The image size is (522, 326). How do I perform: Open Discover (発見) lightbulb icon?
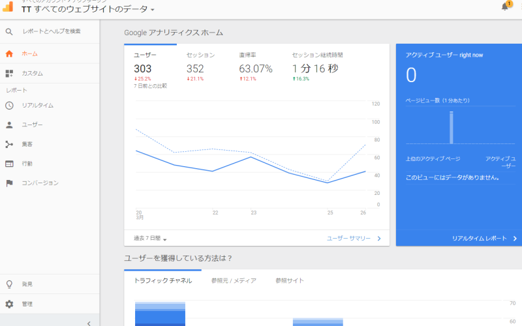(x=9, y=284)
